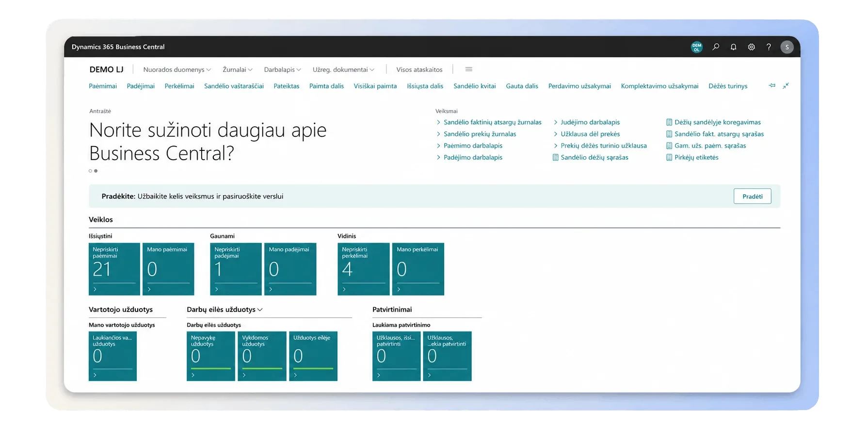Open Gam. užs. paėm. sąrašas report
Image resolution: width=867 pixels, height=427 pixels.
(706, 146)
